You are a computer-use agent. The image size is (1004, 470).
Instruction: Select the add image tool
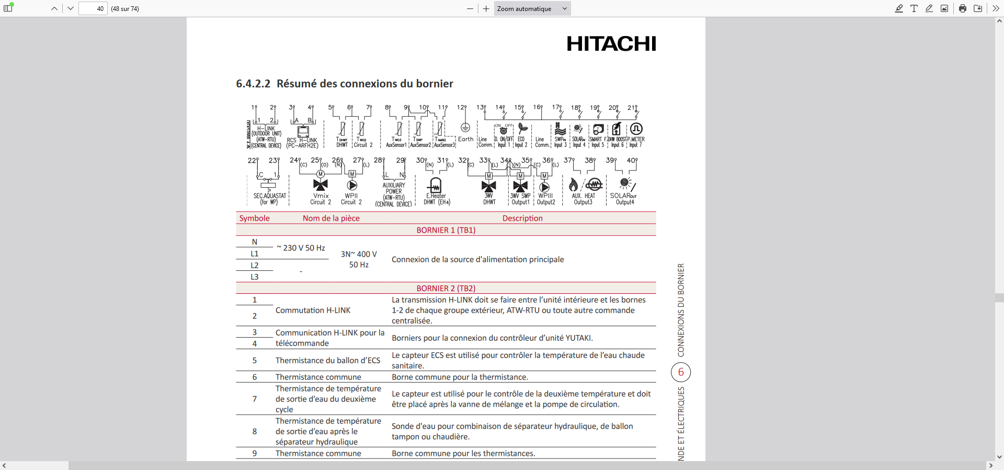[x=944, y=8]
